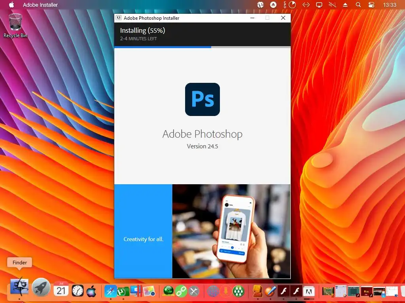Open the dark red Flash window thumbnail
The image size is (405, 303).
coord(367,292)
